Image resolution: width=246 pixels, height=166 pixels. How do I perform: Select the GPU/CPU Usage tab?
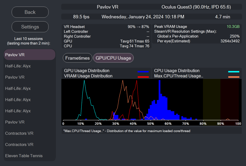click(x=113, y=58)
